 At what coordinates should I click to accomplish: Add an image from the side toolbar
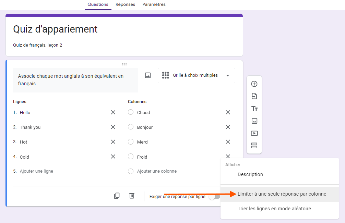pyautogui.click(x=254, y=121)
